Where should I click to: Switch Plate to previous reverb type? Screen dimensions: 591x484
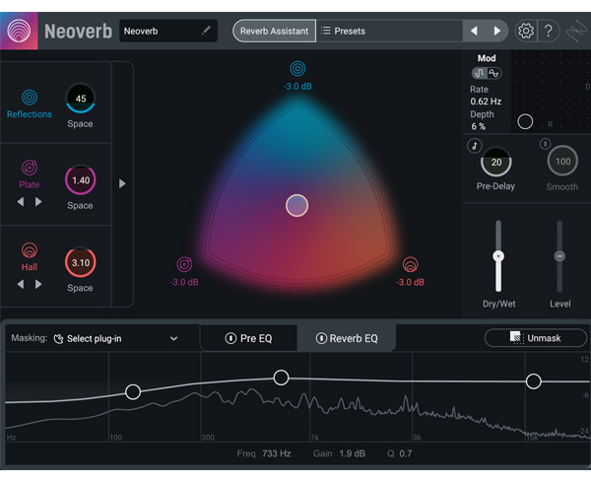point(21,202)
